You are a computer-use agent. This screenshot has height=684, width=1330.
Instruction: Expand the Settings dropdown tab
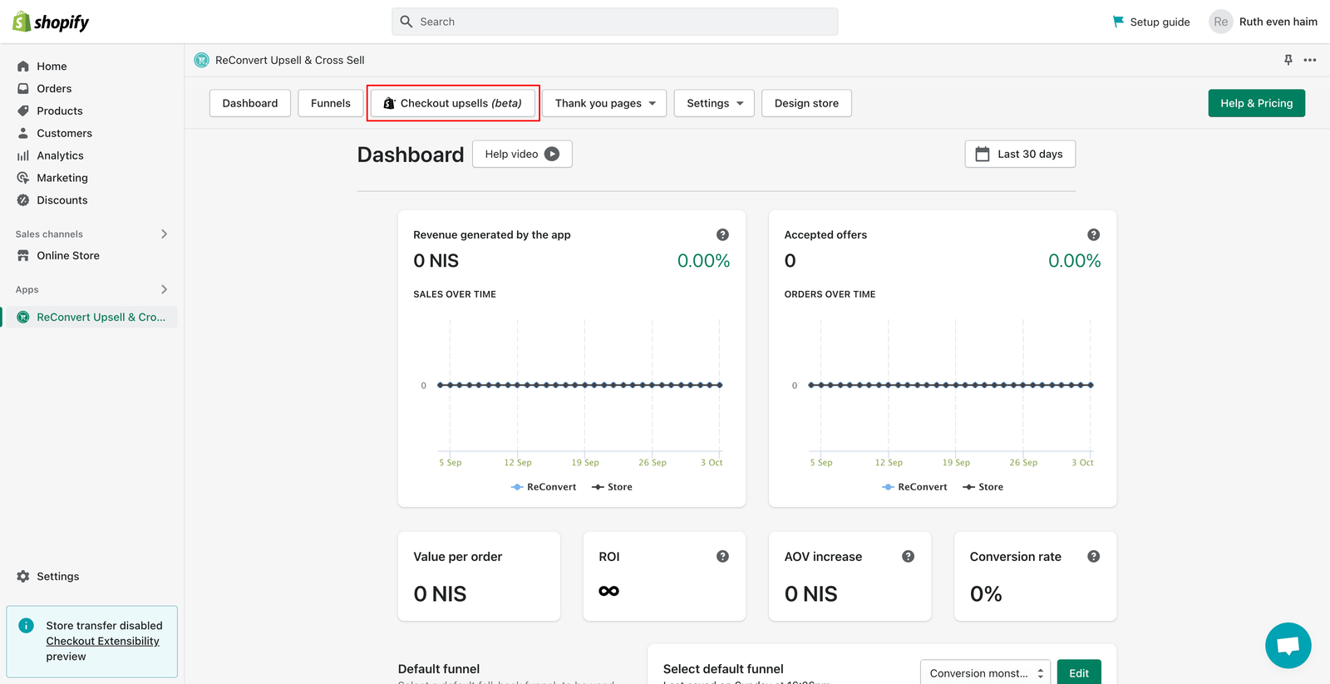pos(714,103)
